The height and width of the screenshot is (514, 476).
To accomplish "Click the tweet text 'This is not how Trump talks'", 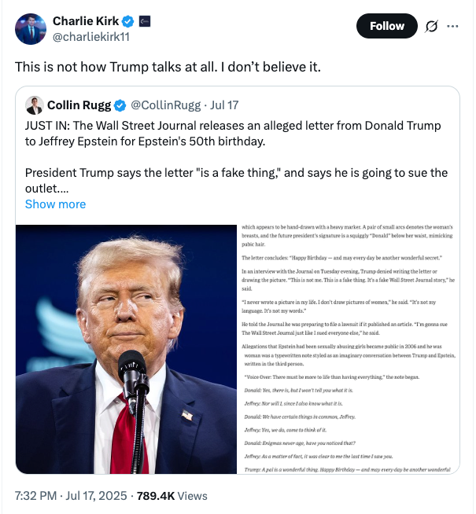I will click(x=168, y=67).
